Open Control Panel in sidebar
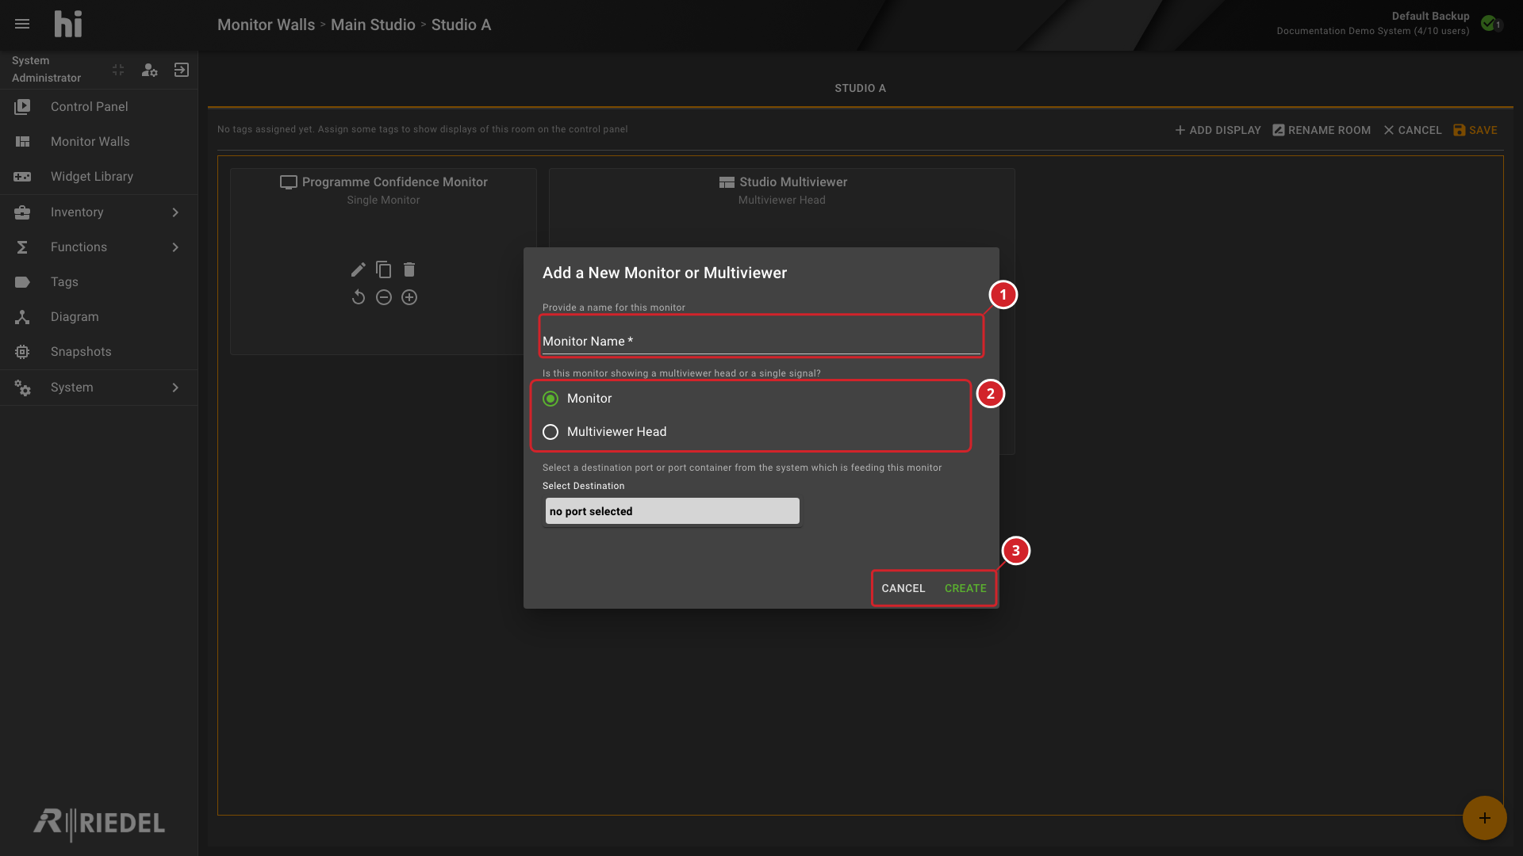 click(98, 107)
